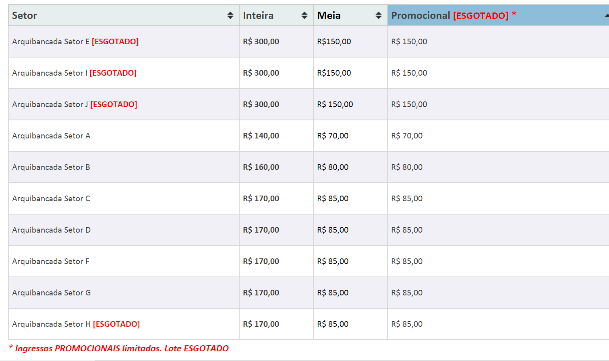
Task: Click the red asterisk in the Promocional header
Action: point(514,14)
